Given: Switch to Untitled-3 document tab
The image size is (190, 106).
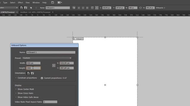Looking at the screenshot, I should [x=35, y=12].
